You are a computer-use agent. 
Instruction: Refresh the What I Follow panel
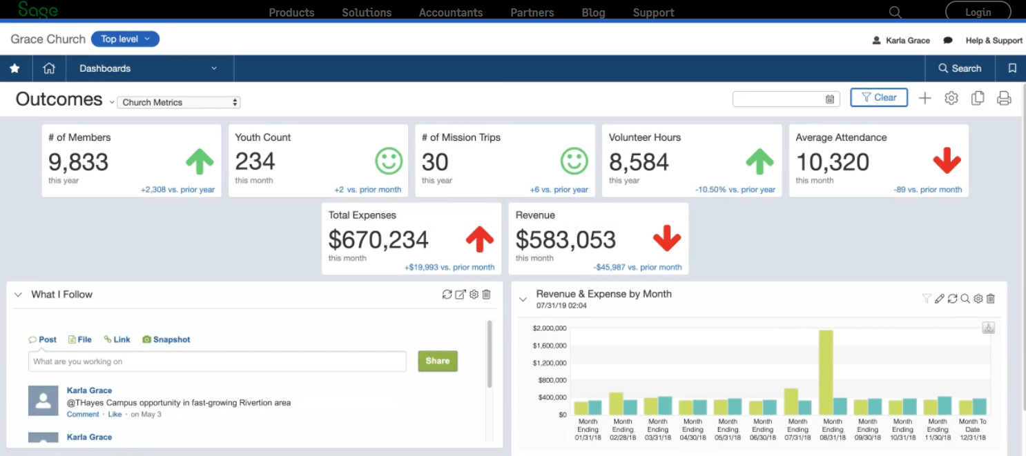pos(447,295)
